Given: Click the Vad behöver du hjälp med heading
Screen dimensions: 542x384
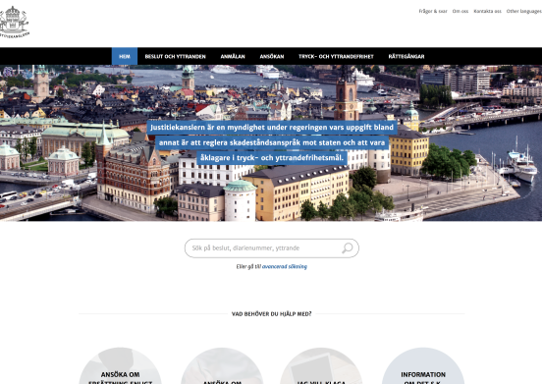Looking at the screenshot, I should (271, 314).
